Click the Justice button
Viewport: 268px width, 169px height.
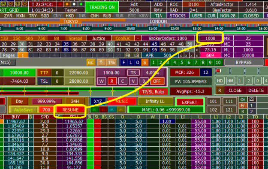[x=99, y=38]
